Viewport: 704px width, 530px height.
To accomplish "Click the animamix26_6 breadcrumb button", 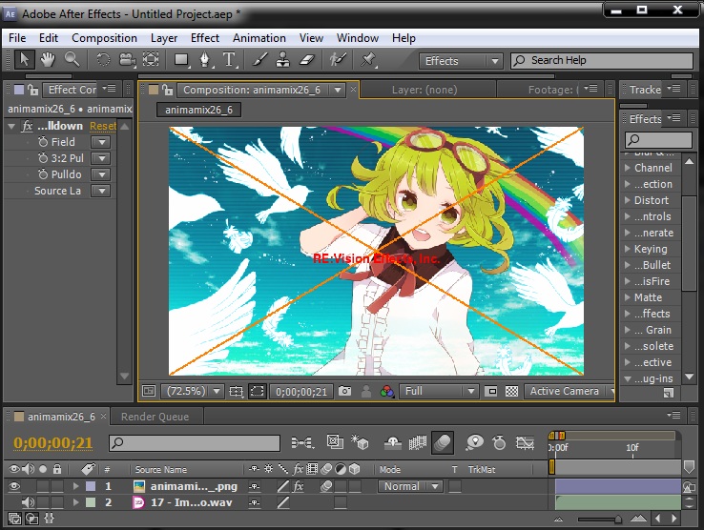I will point(198,110).
